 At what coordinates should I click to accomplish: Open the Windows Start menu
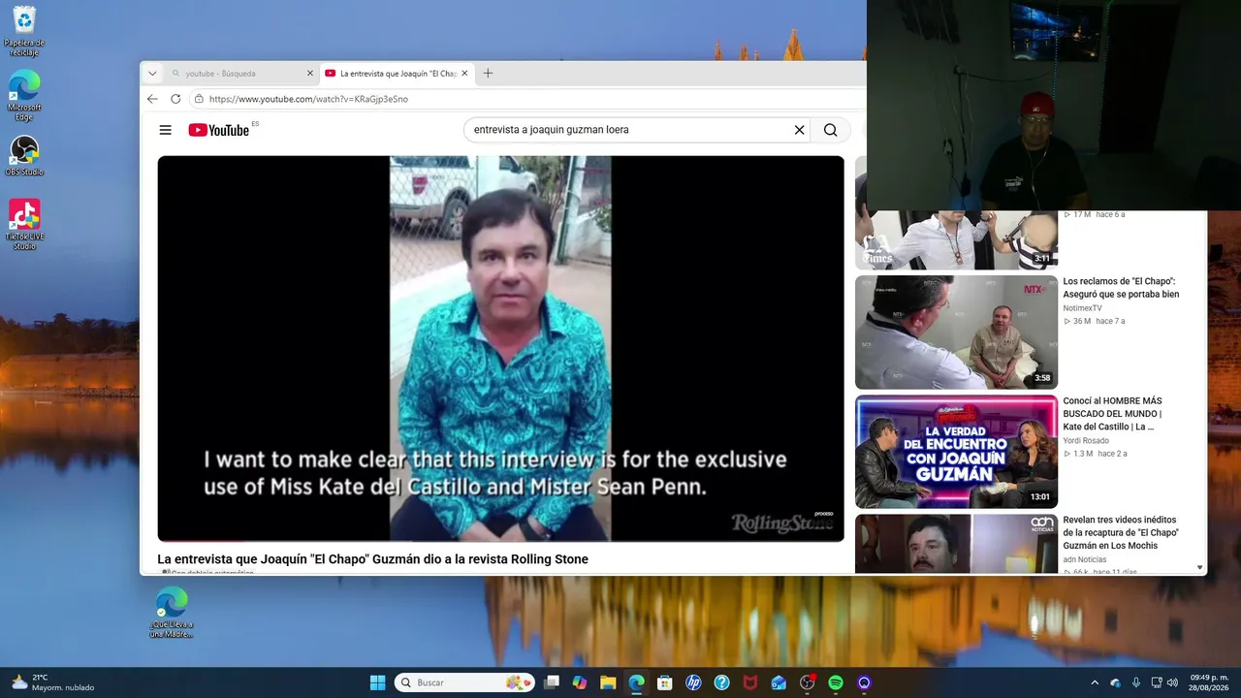(x=377, y=682)
